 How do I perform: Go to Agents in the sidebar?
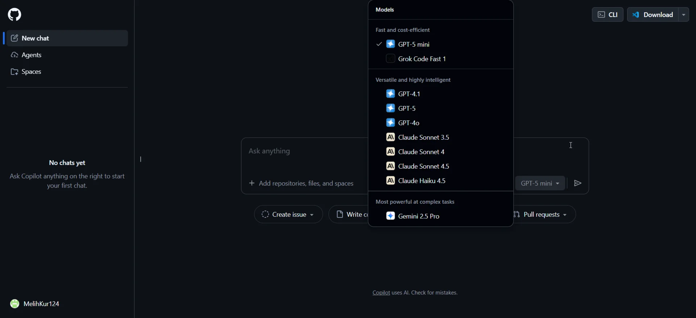coord(67,55)
